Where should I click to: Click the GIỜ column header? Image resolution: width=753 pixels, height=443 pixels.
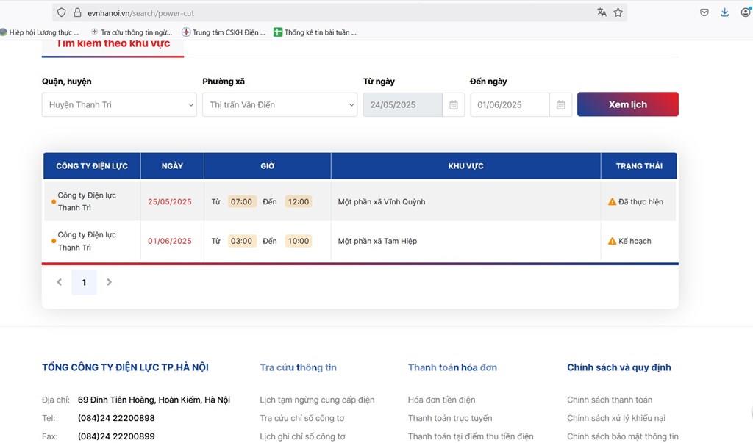[x=268, y=165]
